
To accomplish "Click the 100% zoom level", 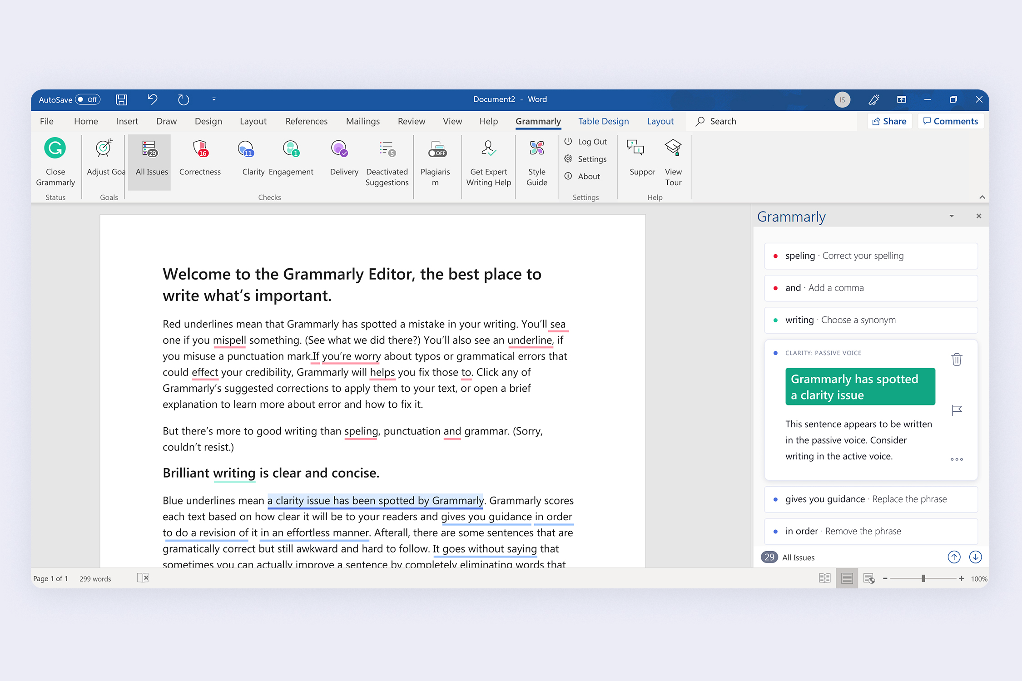I will tap(979, 579).
